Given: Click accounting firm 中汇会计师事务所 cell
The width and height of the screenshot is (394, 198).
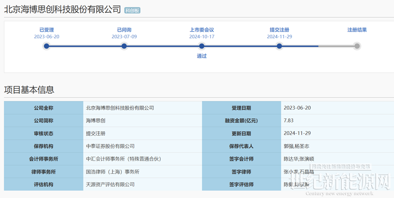Looking at the screenshot, I should (x=123, y=159).
